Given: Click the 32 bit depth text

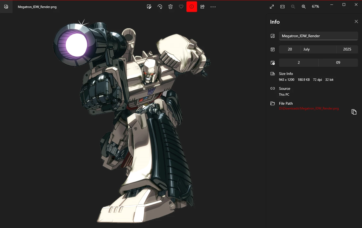Looking at the screenshot, I should pos(329,79).
